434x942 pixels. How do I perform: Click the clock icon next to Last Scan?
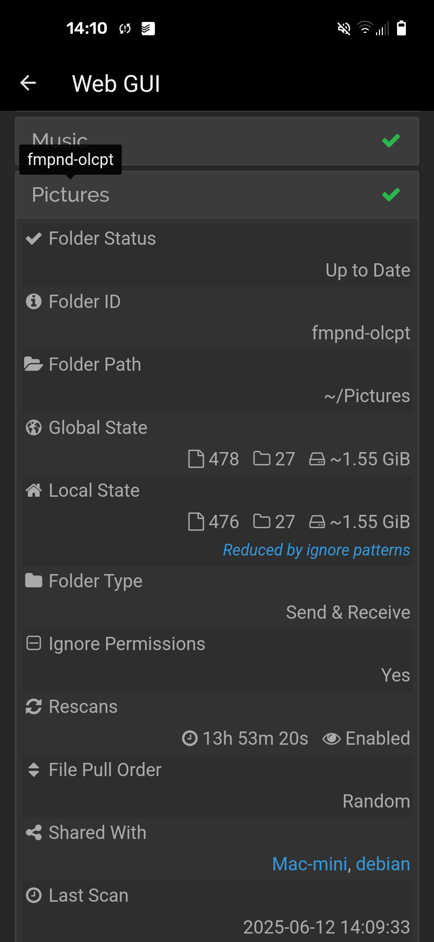coord(34,895)
